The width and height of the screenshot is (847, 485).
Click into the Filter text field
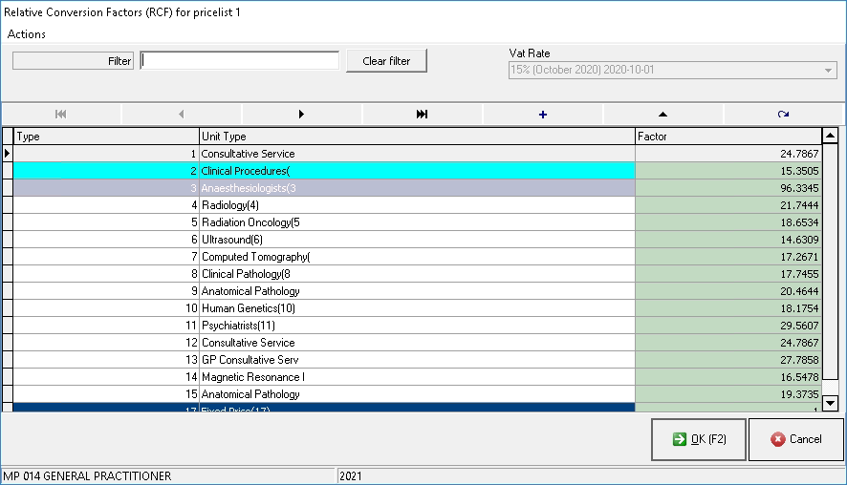[240, 61]
